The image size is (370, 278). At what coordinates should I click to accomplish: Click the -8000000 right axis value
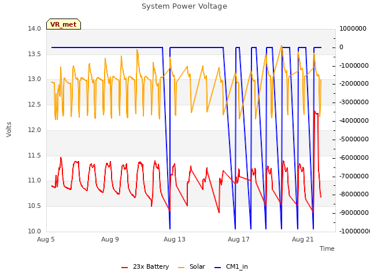point(354,195)
